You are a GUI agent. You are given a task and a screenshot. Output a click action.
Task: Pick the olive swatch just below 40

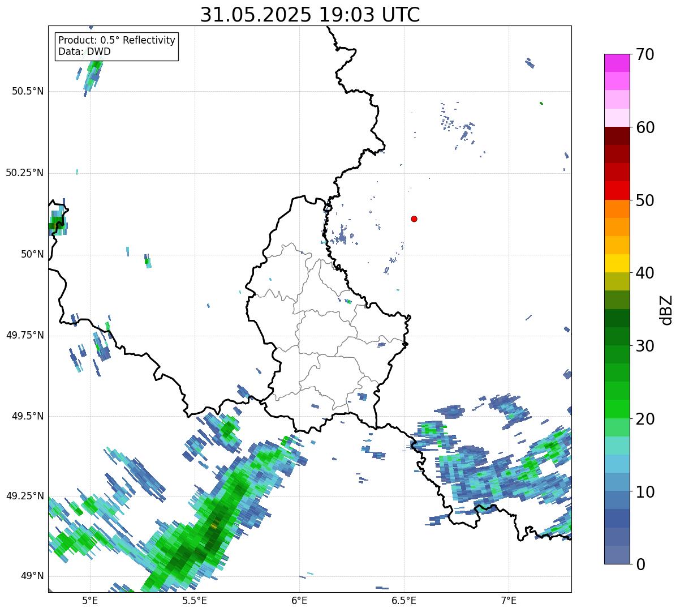click(617, 281)
